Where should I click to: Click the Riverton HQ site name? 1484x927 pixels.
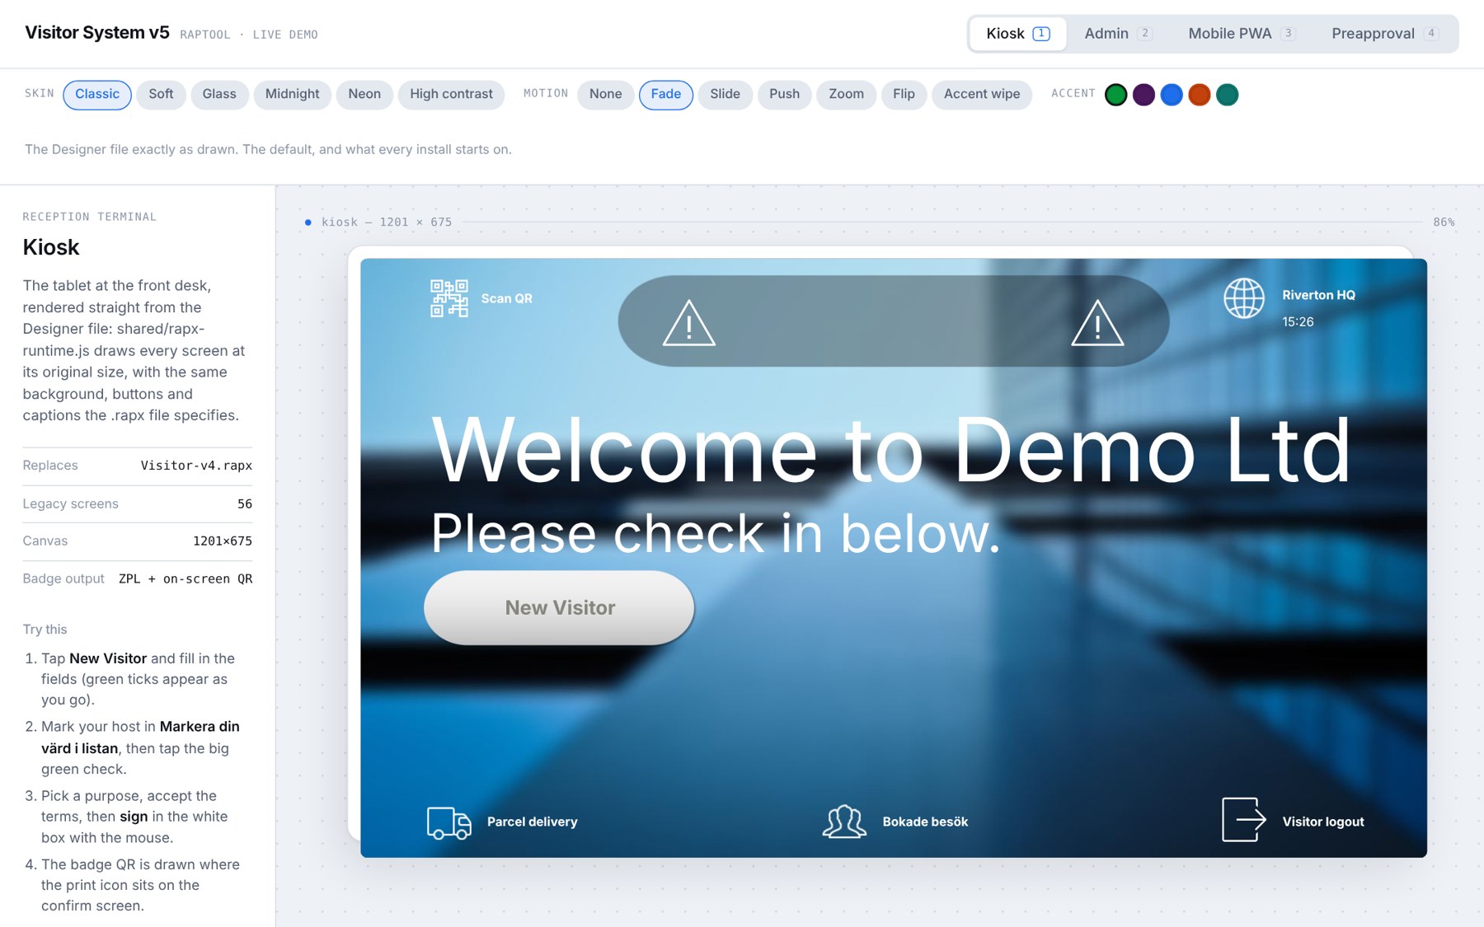tap(1318, 295)
